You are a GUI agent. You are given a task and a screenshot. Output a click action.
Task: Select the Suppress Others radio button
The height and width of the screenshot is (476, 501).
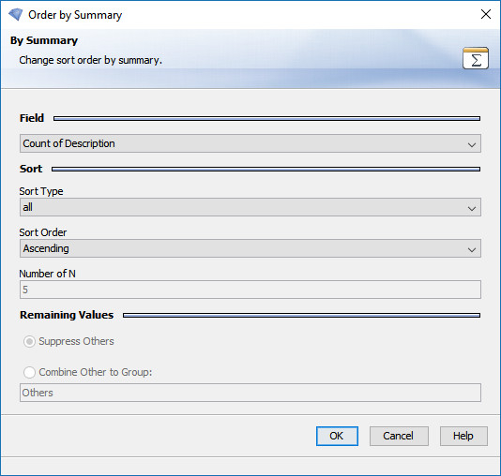(x=29, y=341)
